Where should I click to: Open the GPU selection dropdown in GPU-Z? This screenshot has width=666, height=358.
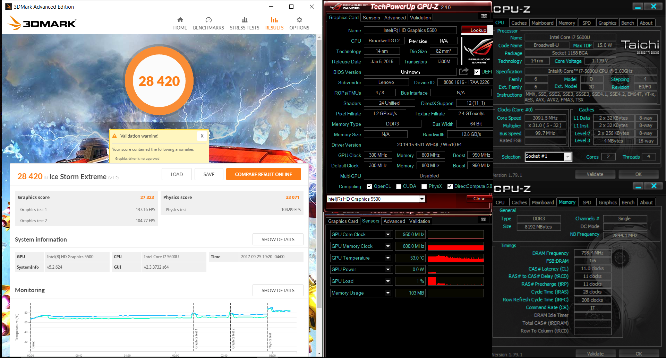[422, 199]
